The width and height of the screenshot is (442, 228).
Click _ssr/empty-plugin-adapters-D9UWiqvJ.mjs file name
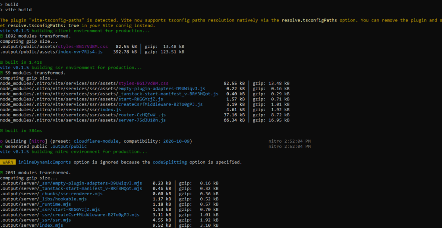(91, 183)
